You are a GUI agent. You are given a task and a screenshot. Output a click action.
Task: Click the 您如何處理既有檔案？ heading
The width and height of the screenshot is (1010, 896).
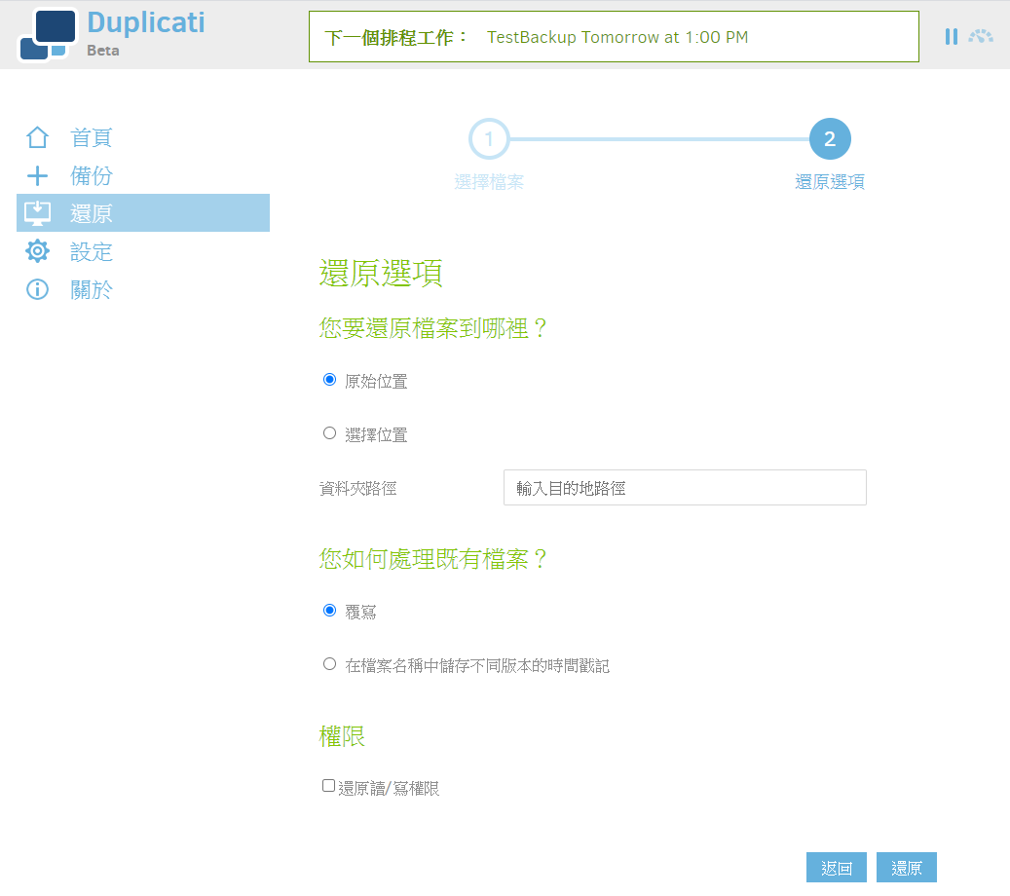[432, 558]
